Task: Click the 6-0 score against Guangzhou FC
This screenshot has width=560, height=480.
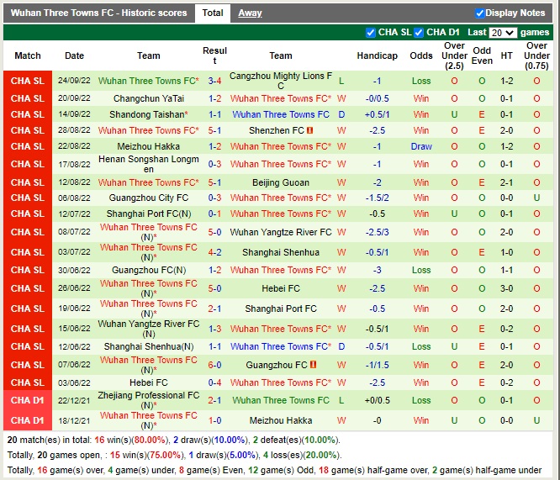Action: [x=214, y=365]
